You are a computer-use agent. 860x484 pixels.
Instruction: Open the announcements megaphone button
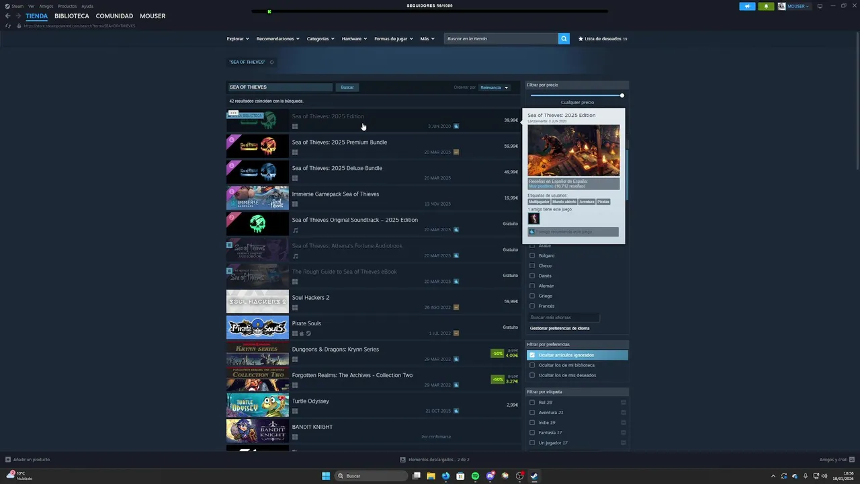(747, 6)
